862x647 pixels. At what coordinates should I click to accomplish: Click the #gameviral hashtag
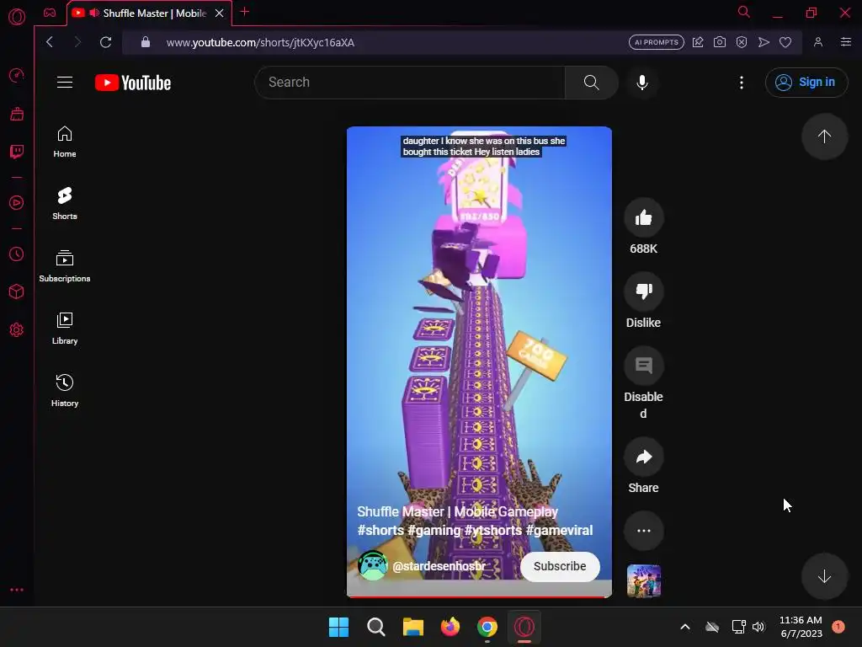coord(559,531)
